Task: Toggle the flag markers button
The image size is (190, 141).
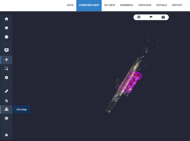Action: 151,17
